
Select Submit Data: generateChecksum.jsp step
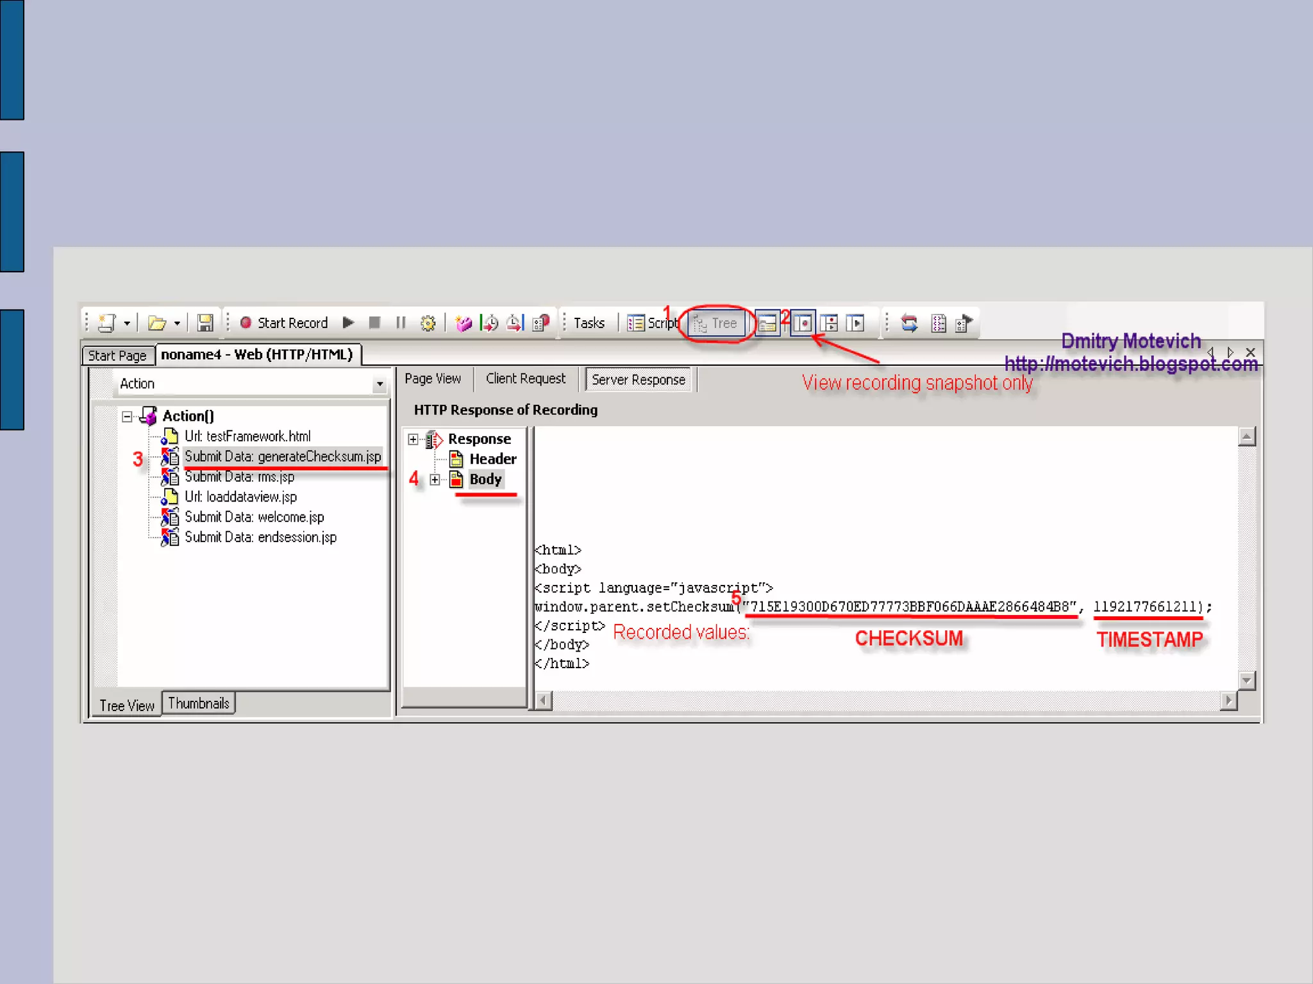tap(282, 457)
